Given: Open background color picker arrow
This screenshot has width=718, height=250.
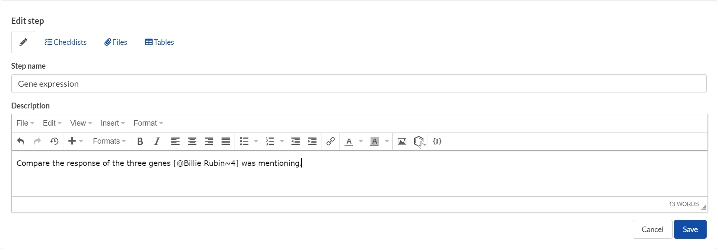Looking at the screenshot, I should [387, 142].
